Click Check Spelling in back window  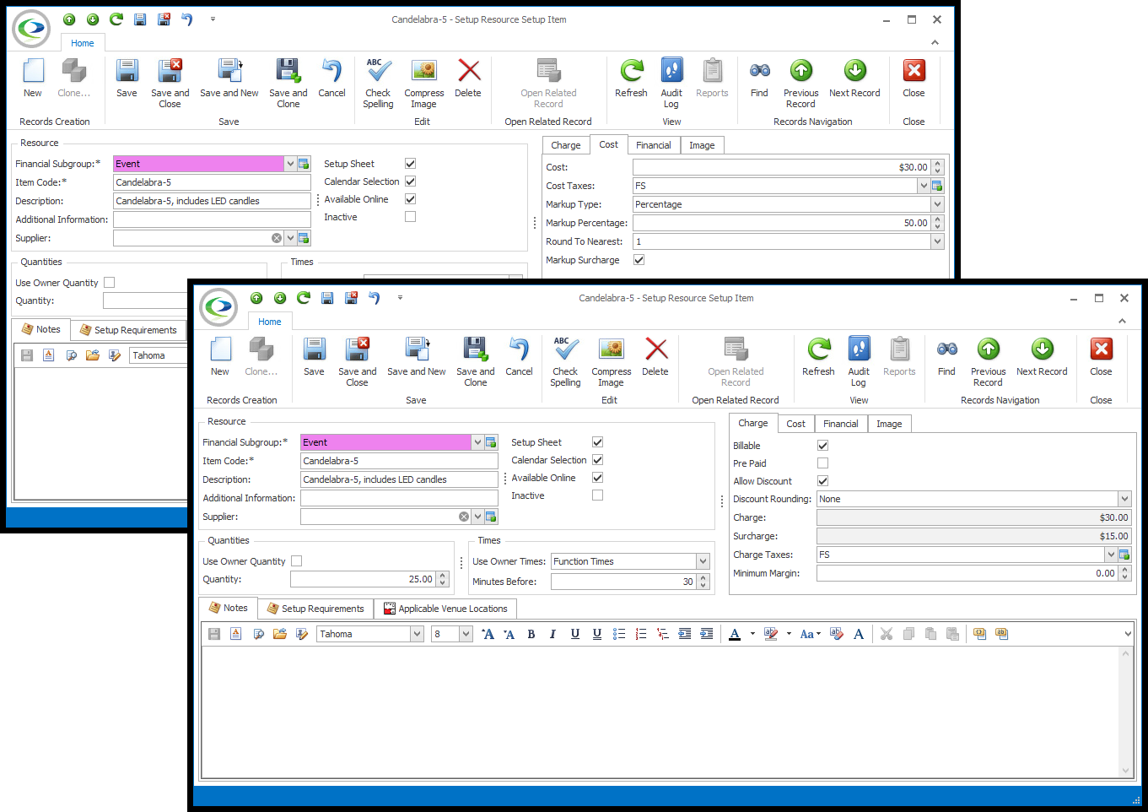[379, 83]
